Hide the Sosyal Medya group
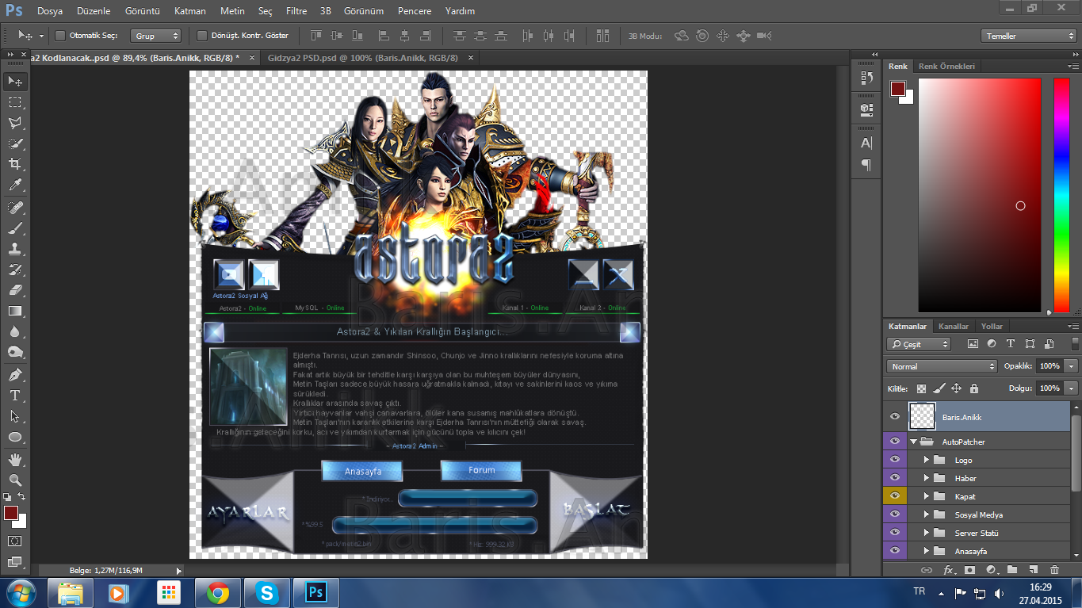The image size is (1082, 608). 895,514
